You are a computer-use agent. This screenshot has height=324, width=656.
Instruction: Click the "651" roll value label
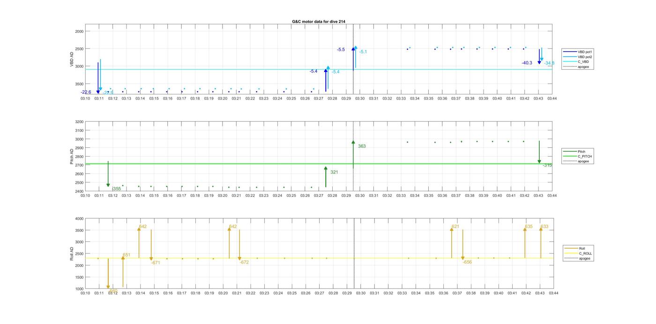127,255
